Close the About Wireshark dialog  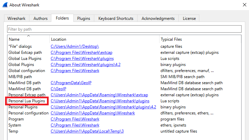[244, 5]
